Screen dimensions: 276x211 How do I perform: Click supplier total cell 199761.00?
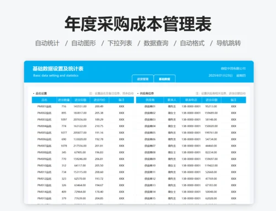pos(211,133)
